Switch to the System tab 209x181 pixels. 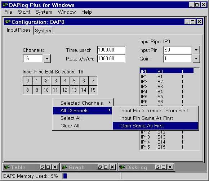tap(43, 31)
